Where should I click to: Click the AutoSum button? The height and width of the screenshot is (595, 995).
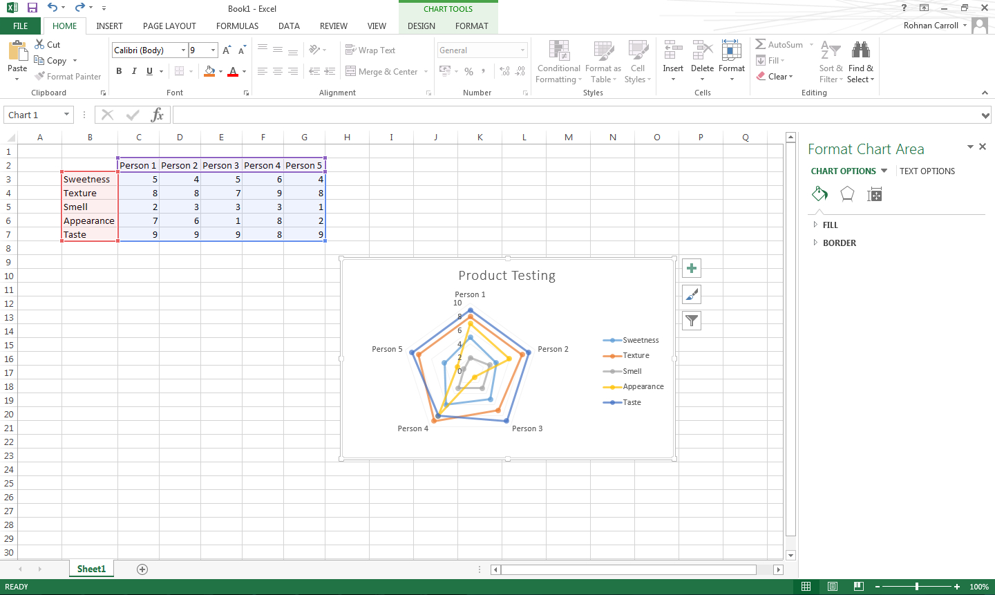(779, 45)
